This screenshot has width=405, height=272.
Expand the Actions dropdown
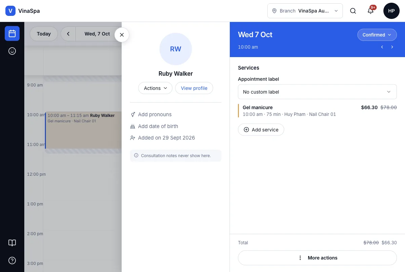pos(155,88)
